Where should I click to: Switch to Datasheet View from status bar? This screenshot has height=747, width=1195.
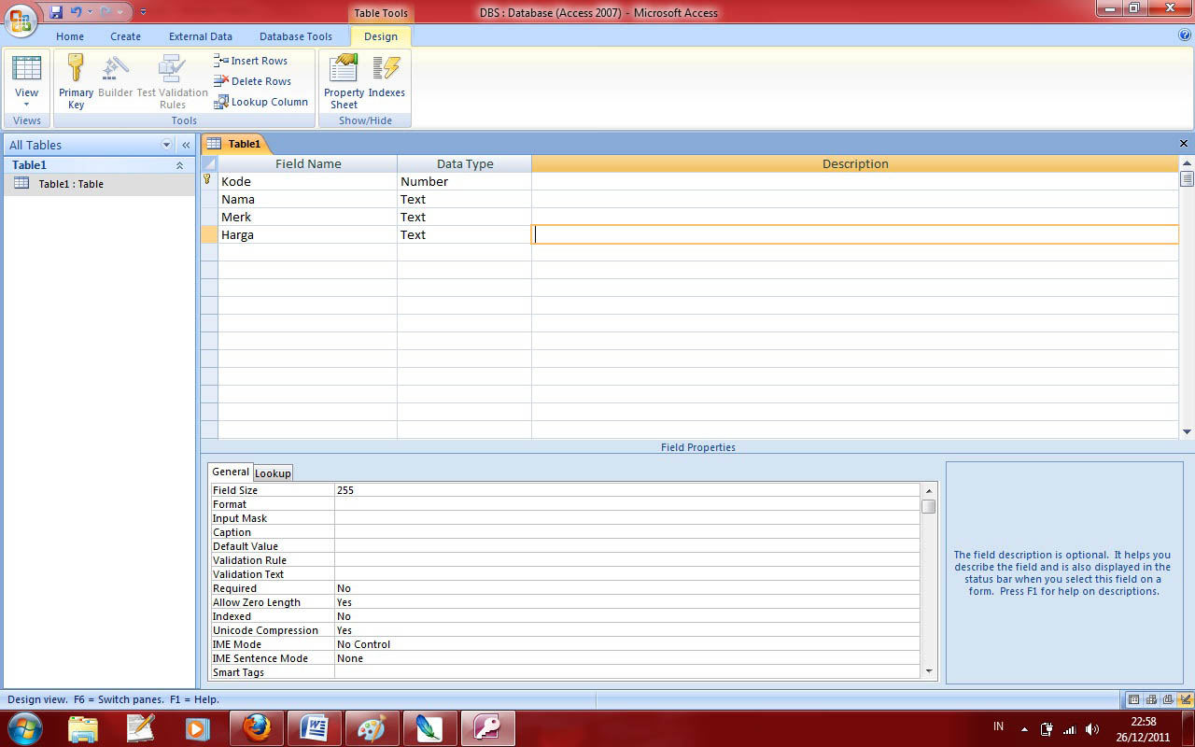pyautogui.click(x=1133, y=699)
